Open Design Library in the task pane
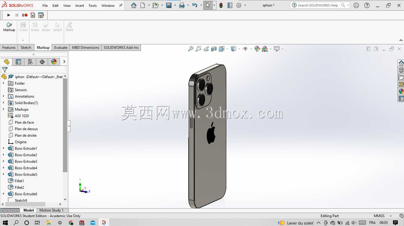The image size is (404, 226). (401, 70)
